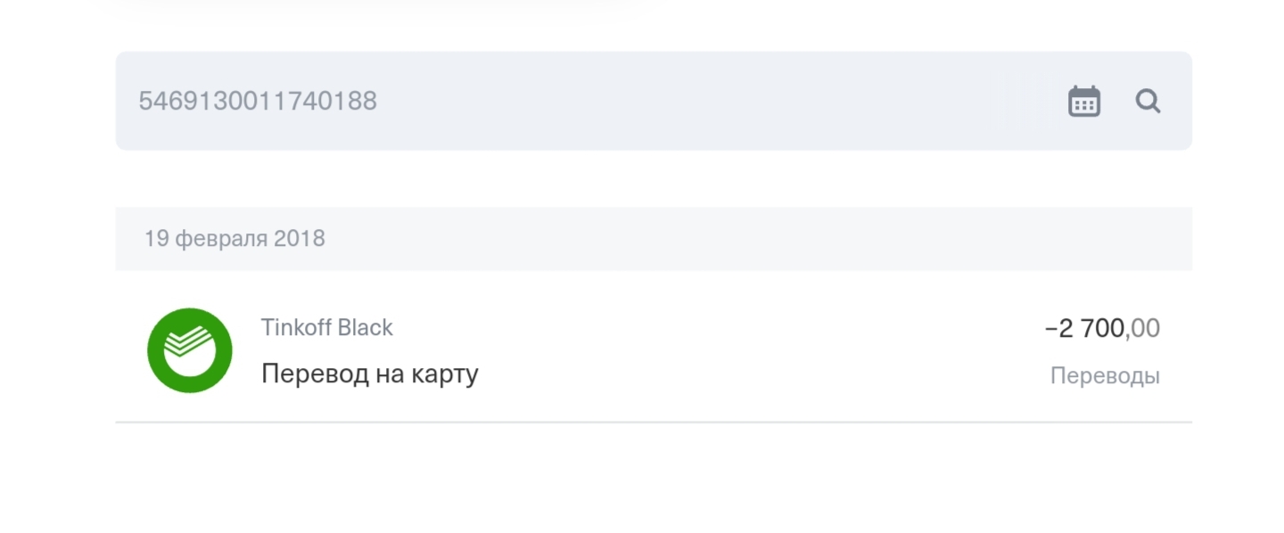Click the circular bank emblem on the transaction

pyautogui.click(x=190, y=350)
